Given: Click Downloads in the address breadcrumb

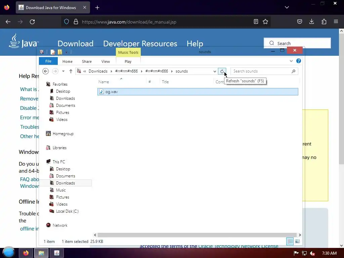Looking at the screenshot, I should click(x=98, y=71).
